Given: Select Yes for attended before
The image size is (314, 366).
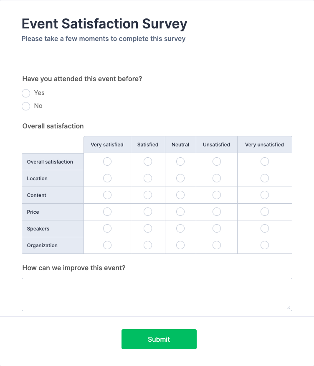Looking at the screenshot, I should coord(26,93).
